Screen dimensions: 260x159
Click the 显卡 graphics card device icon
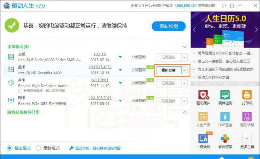pos(11,70)
